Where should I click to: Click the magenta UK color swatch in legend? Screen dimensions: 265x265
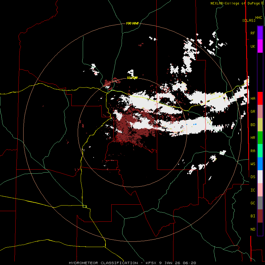tap(260, 46)
